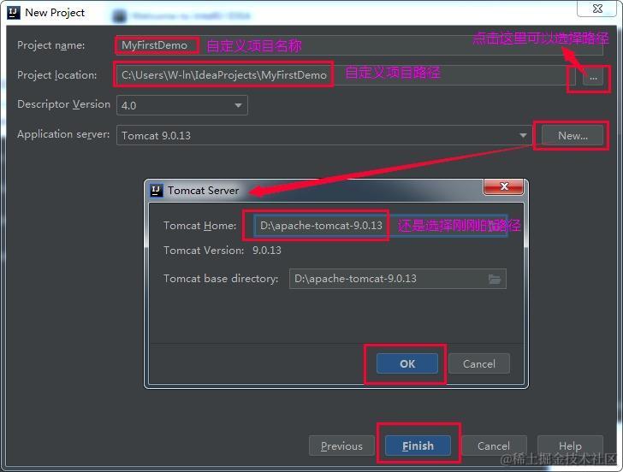This screenshot has height=472, width=623.
Task: Open the Descriptor Version dropdown
Action: pos(182,105)
